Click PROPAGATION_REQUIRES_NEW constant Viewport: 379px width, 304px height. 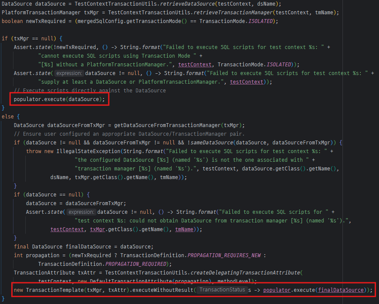[224, 255]
